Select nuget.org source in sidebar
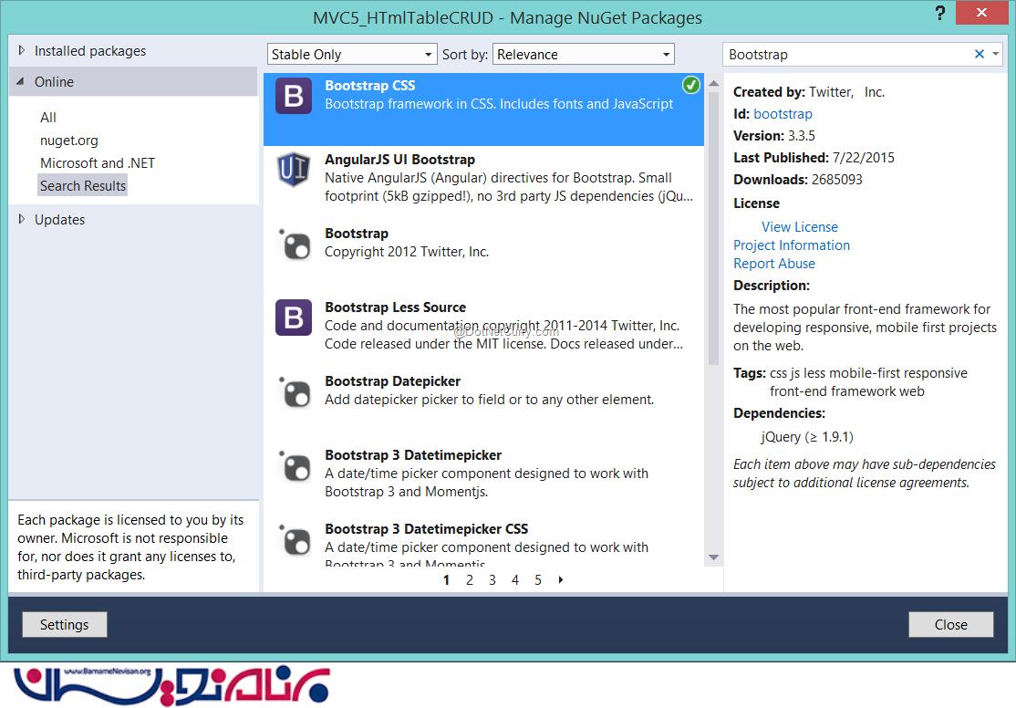This screenshot has height=708, width=1016. [x=69, y=141]
